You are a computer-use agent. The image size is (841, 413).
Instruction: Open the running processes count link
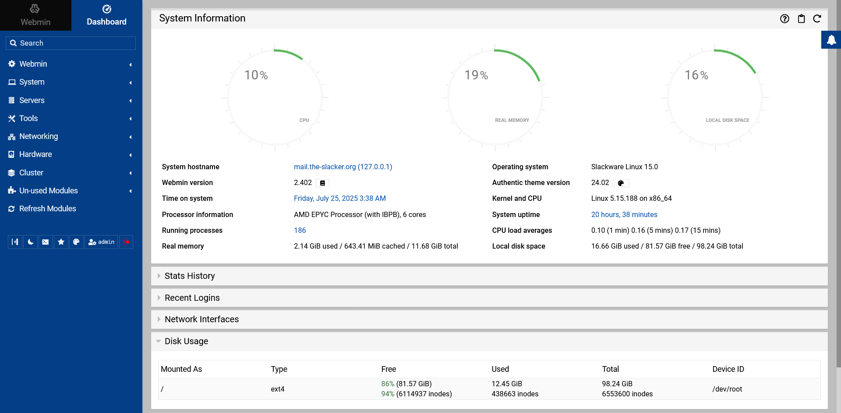point(300,231)
